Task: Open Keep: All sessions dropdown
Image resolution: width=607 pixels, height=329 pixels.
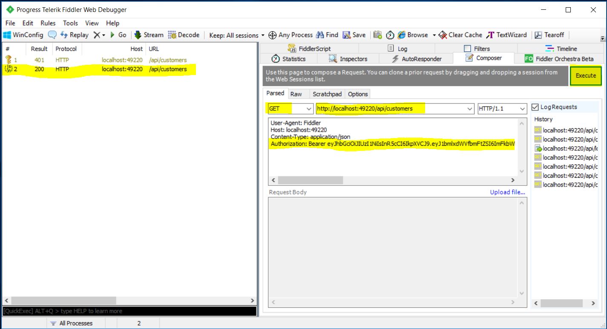Action: coord(237,35)
